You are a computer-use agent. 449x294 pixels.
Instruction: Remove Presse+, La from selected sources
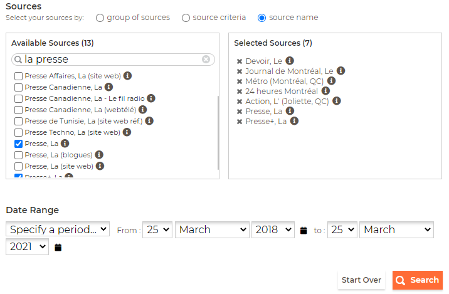(x=240, y=122)
